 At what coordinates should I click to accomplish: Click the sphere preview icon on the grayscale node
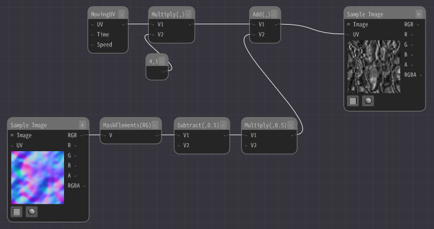click(368, 101)
